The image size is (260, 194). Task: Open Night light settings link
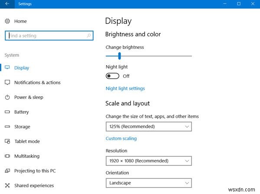pos(125,89)
